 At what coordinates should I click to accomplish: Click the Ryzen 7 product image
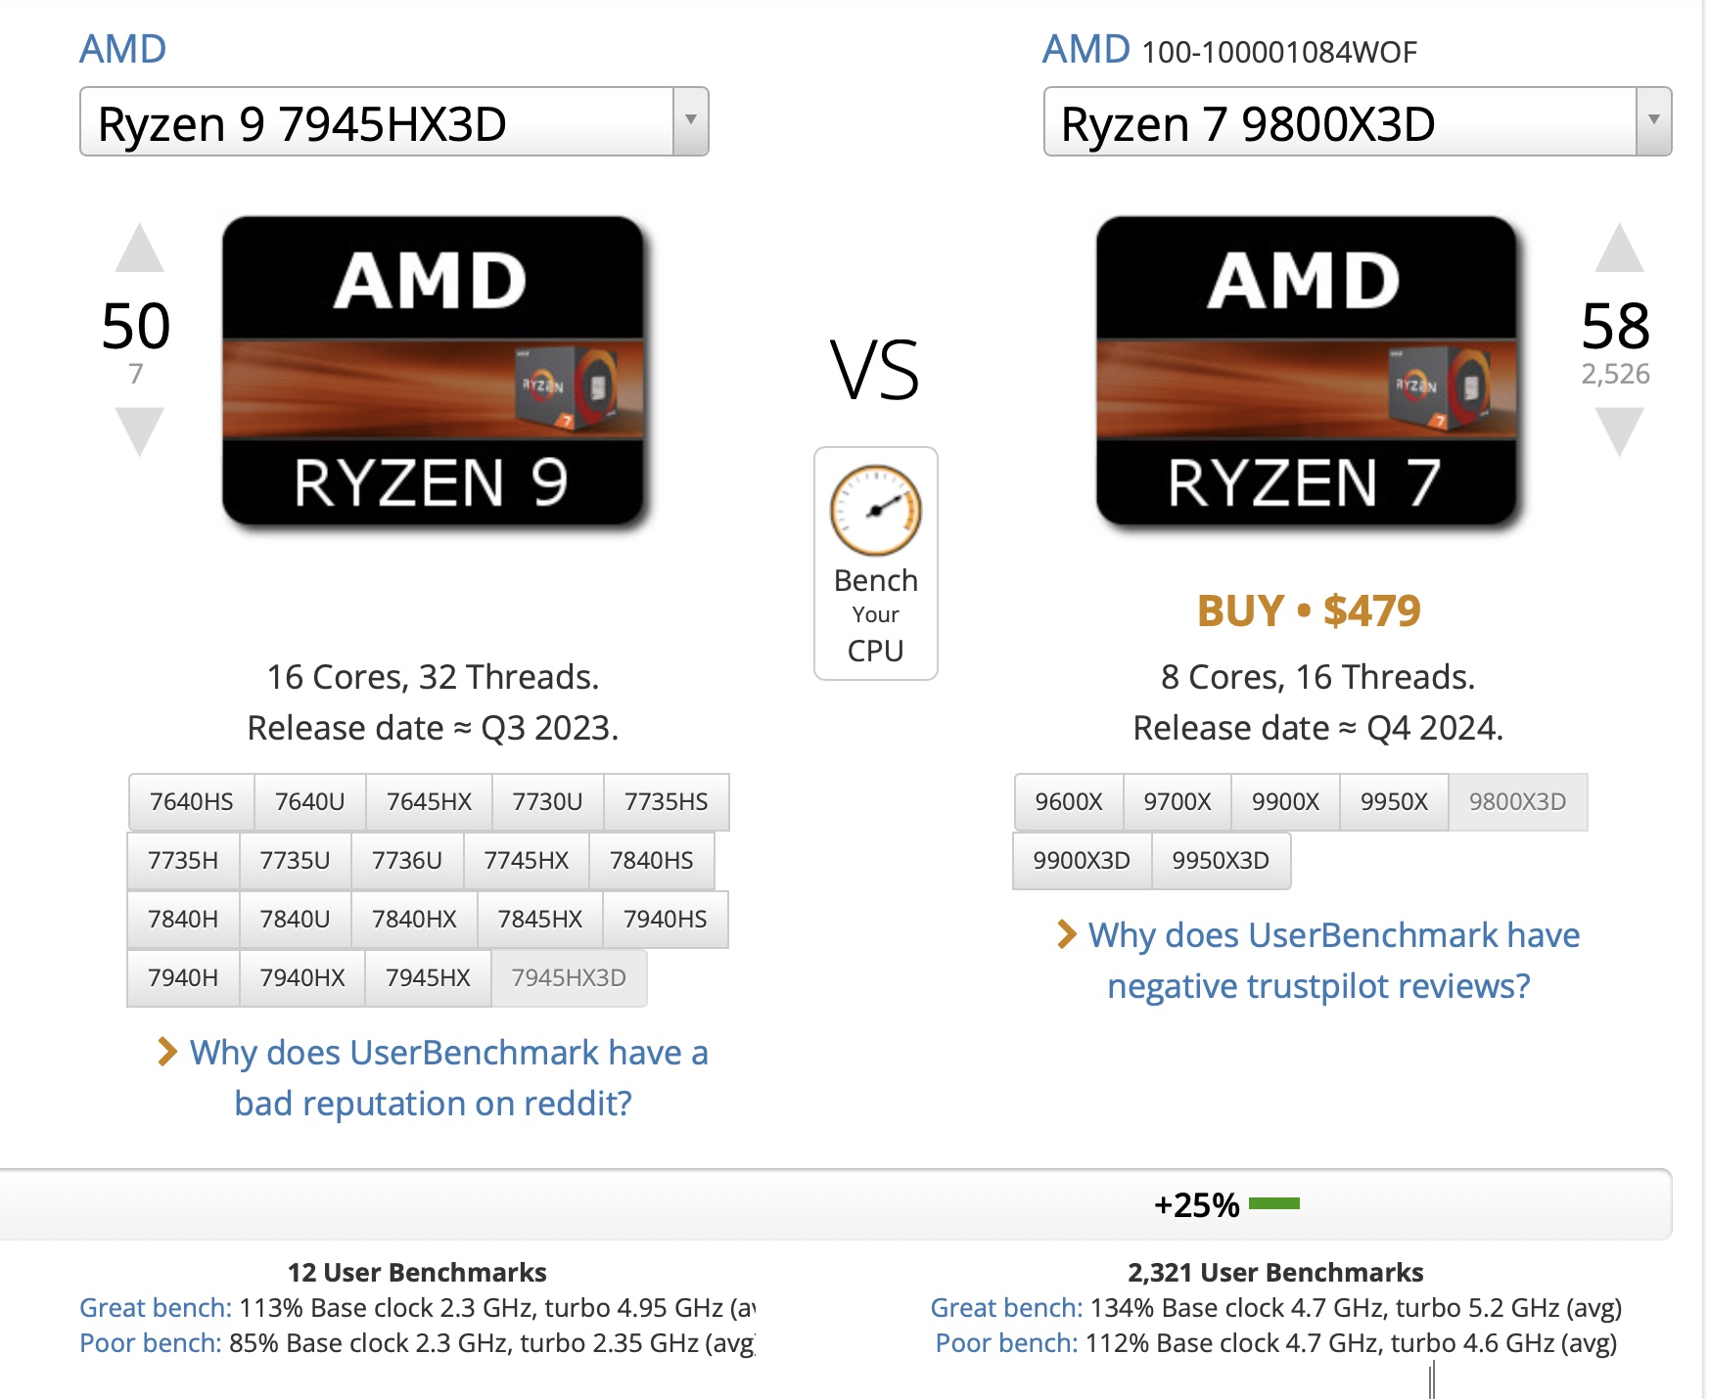[x=1306, y=371]
